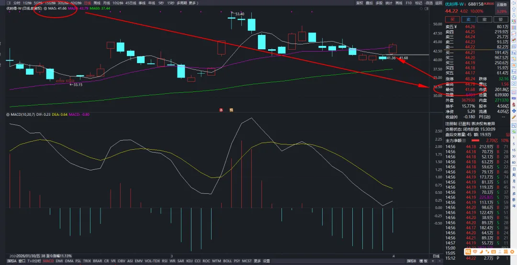Select the DMI indicator tab

pyautogui.click(x=59, y=261)
